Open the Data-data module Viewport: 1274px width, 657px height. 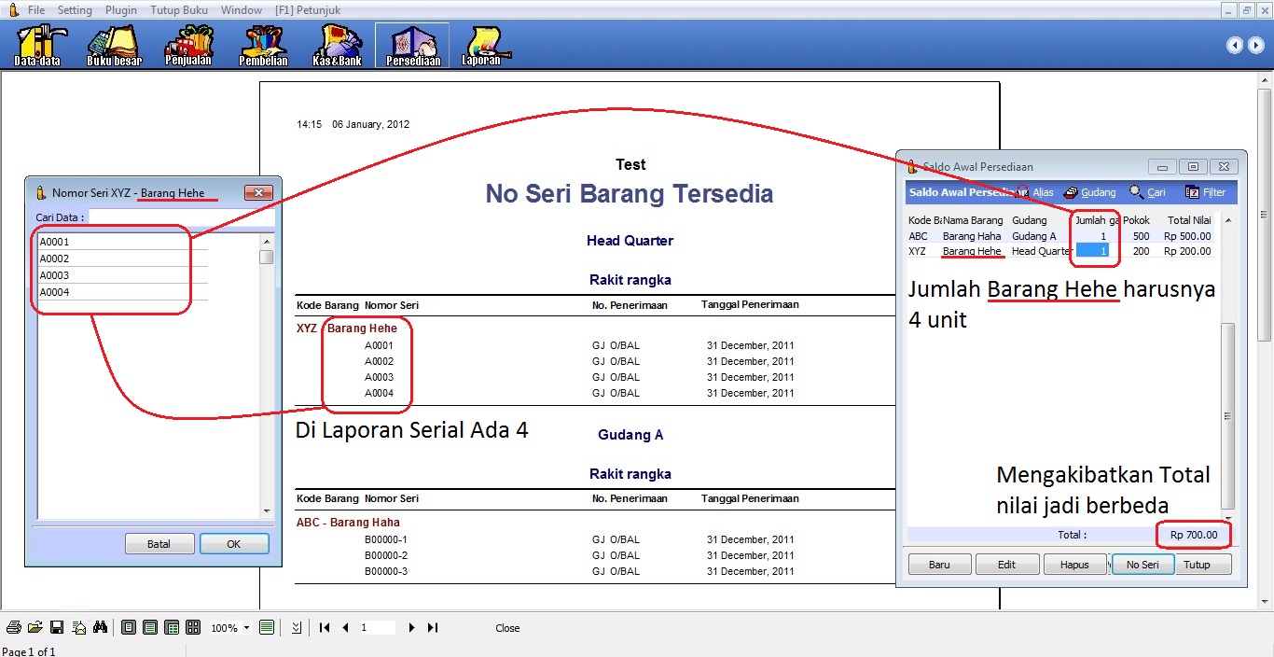(37, 45)
